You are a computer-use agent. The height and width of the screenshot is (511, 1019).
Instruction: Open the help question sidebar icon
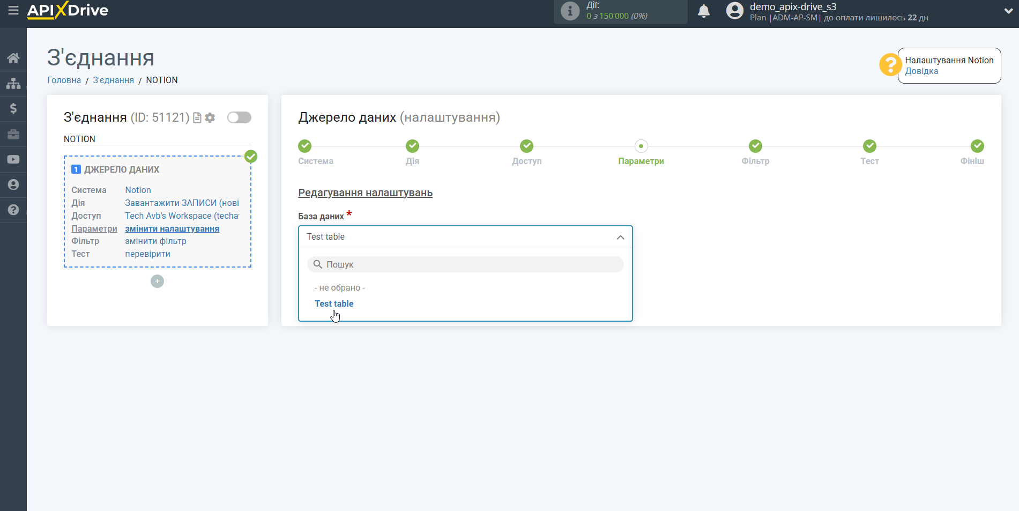pyautogui.click(x=13, y=210)
